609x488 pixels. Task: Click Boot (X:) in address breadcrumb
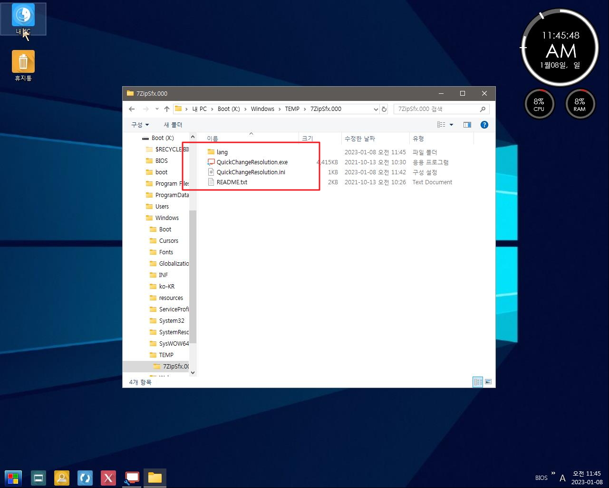tap(229, 109)
